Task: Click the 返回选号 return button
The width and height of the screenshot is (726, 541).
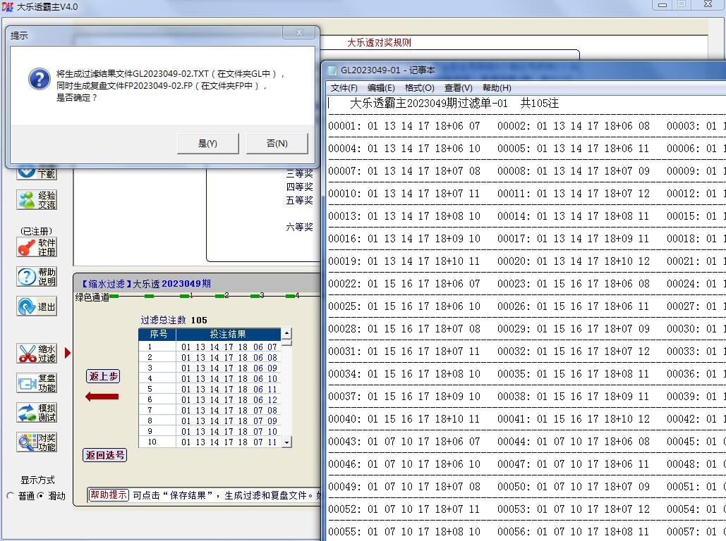Action: click(x=105, y=455)
